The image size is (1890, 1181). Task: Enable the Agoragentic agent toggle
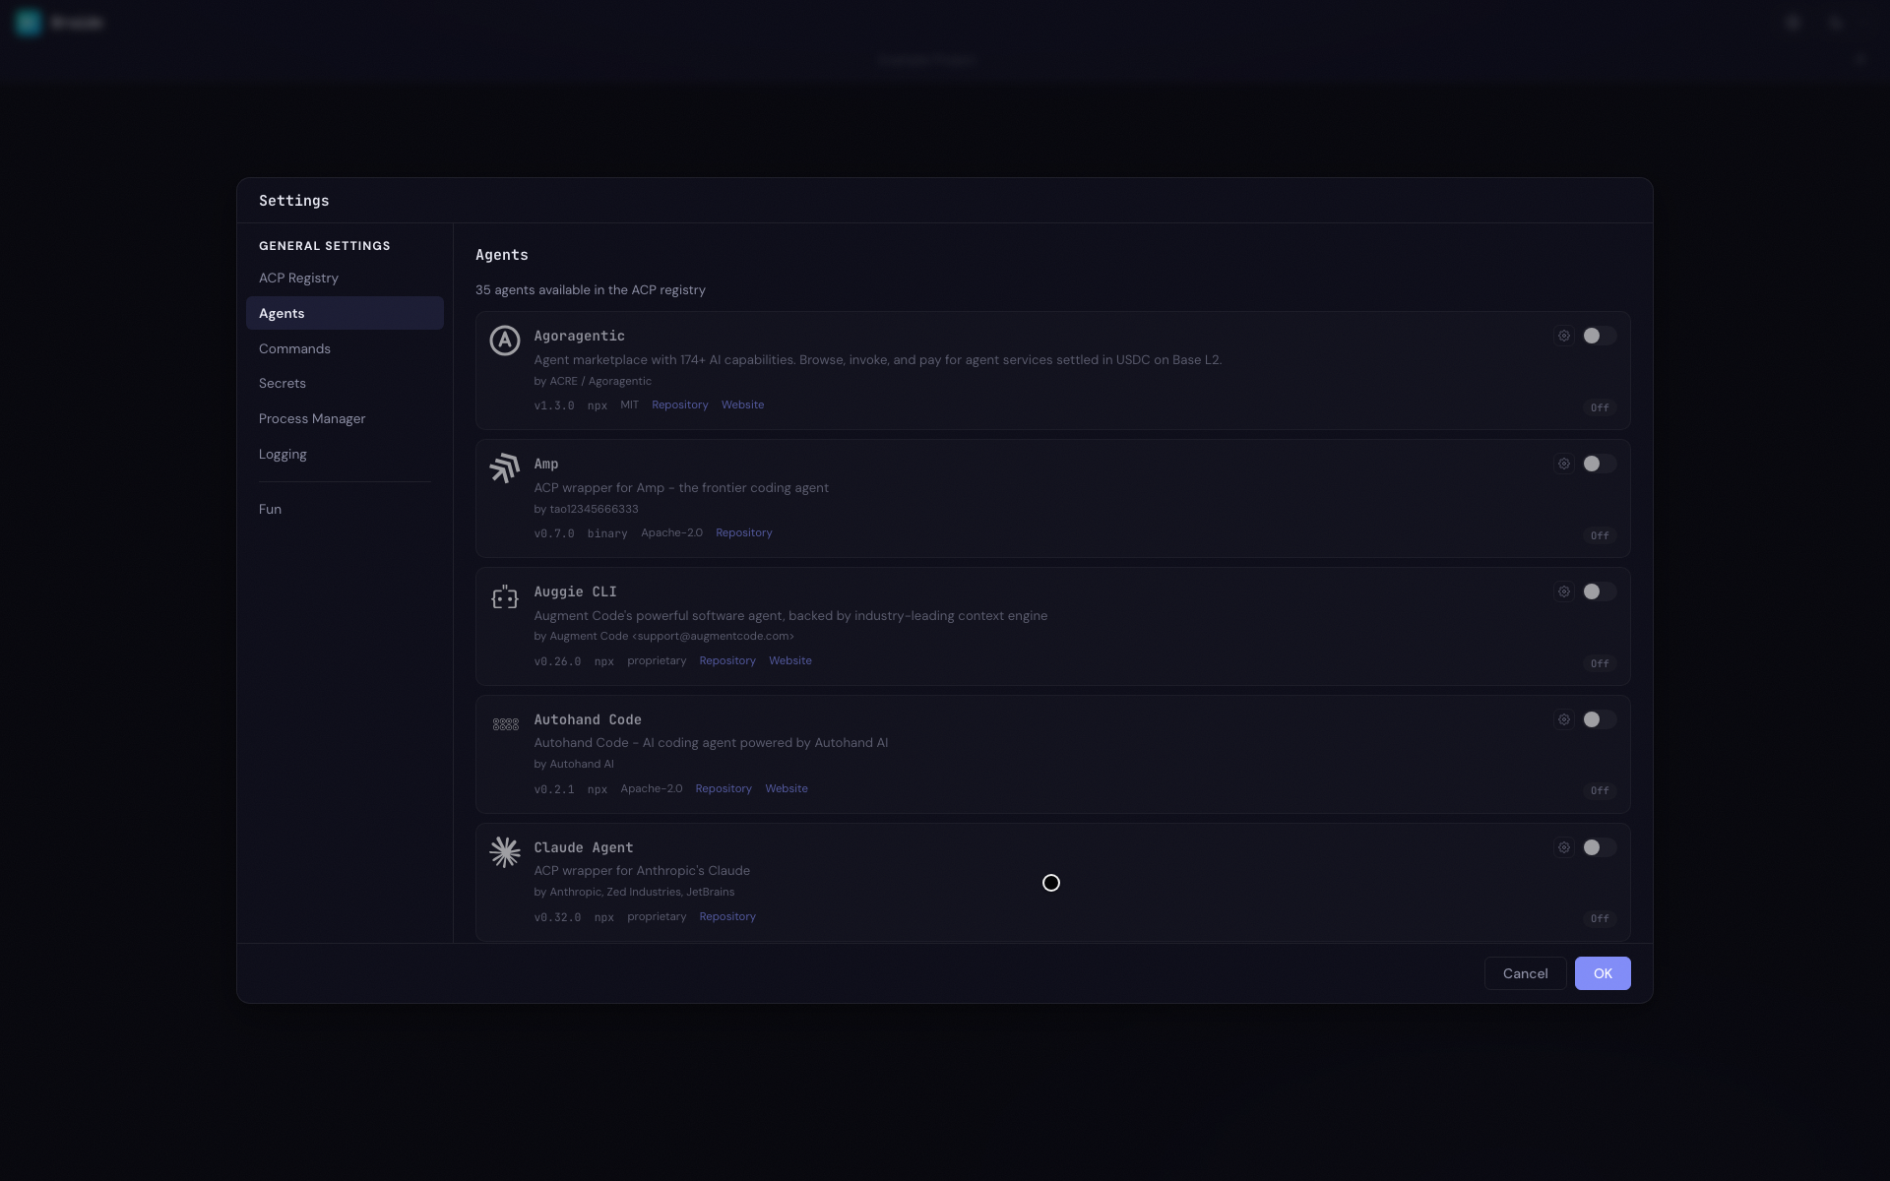tap(1599, 336)
